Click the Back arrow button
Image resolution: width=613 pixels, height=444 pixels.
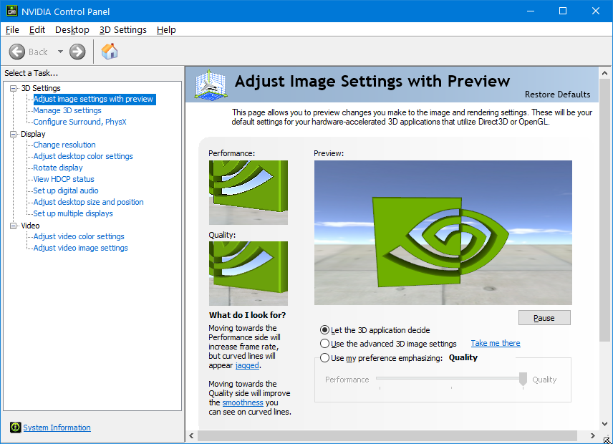16,52
